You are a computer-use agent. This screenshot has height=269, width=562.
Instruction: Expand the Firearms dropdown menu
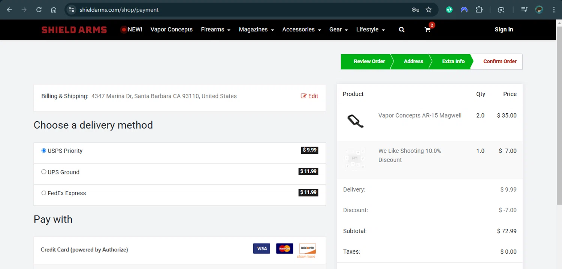215,30
